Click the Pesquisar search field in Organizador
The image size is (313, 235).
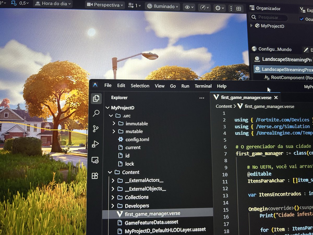click(269, 17)
